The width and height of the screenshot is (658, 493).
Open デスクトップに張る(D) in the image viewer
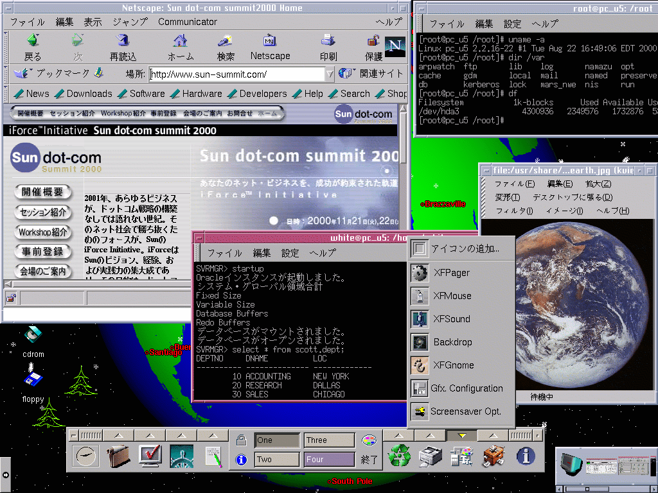click(573, 197)
